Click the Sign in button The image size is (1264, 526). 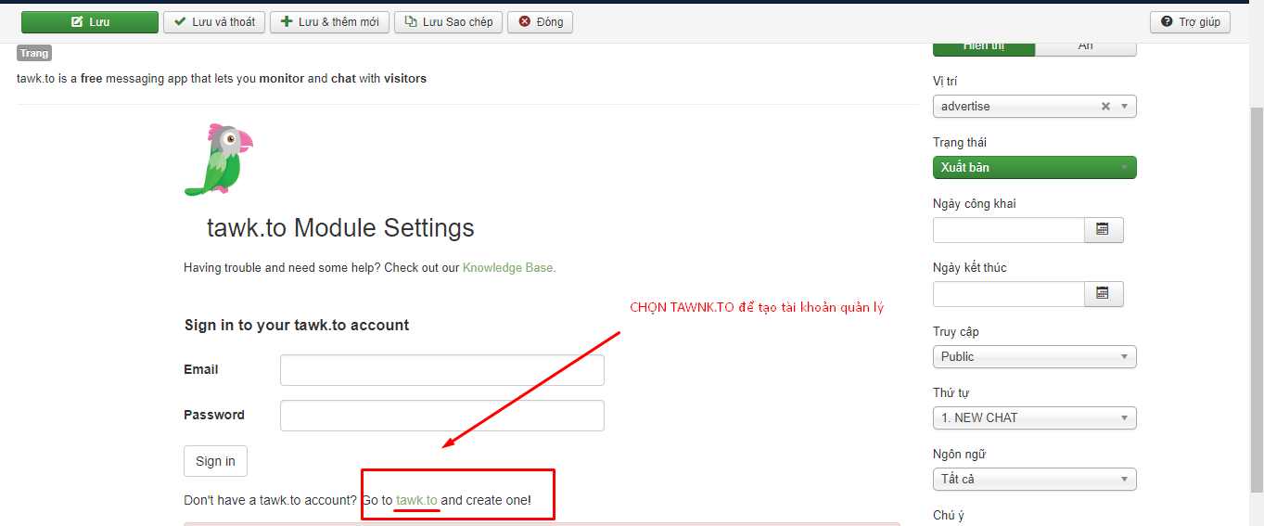point(215,461)
